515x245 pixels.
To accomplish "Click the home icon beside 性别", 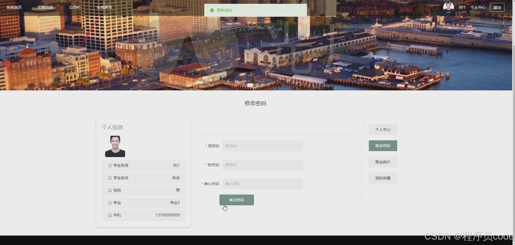I will [110, 190].
